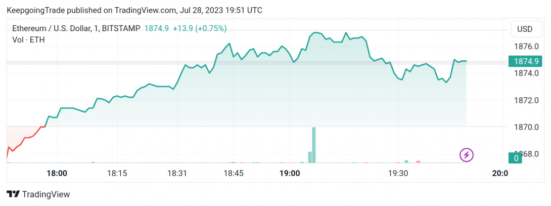Click the Ethereum / U.S. Dollar symbol title
Image resolution: width=551 pixels, height=206 pixels.
tap(52, 29)
